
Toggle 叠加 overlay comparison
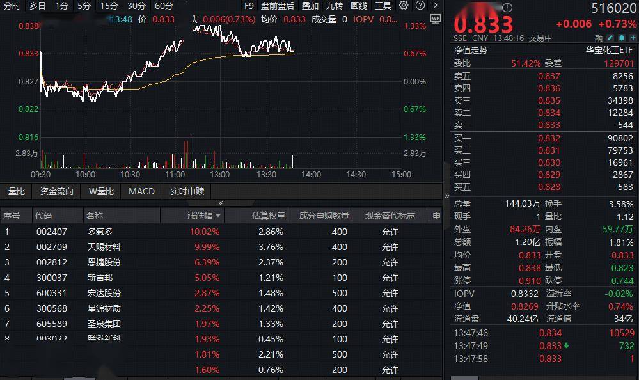tap(310, 6)
